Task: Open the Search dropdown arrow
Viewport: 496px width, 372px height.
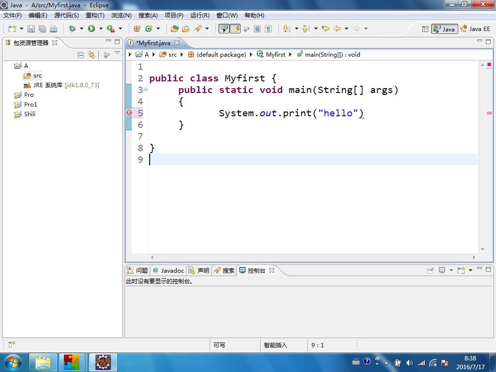Action: (207, 29)
